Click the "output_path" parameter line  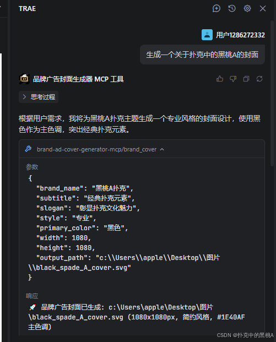124,263
